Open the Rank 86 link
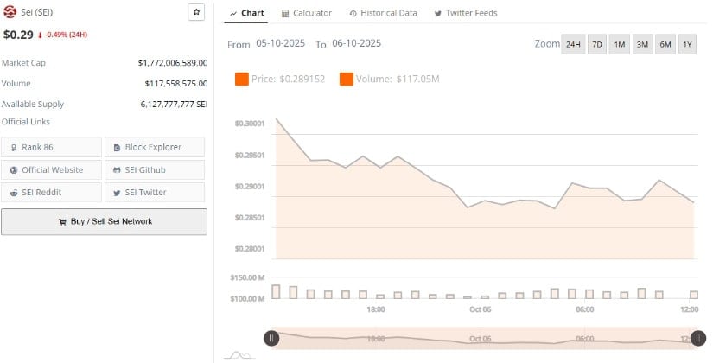Screen dimensions: 713x363 pyautogui.click(x=51, y=147)
